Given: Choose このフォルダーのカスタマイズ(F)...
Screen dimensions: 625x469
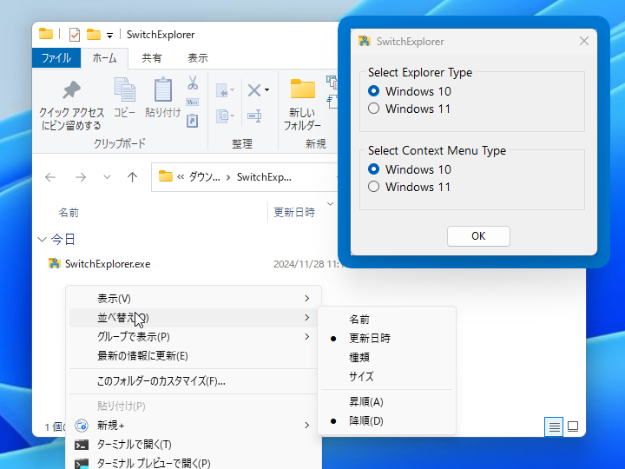Looking at the screenshot, I should click(194, 381).
